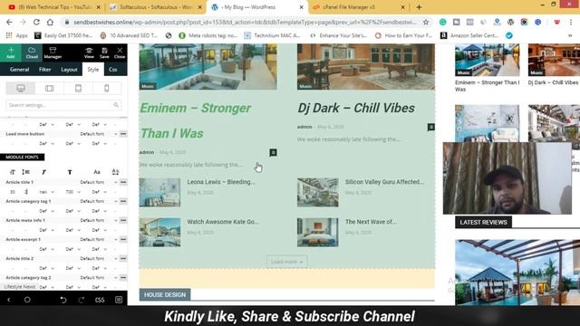The image size is (580, 326).
Task: Select the tablet portrait viewport icon
Action: pyautogui.click(x=78, y=89)
